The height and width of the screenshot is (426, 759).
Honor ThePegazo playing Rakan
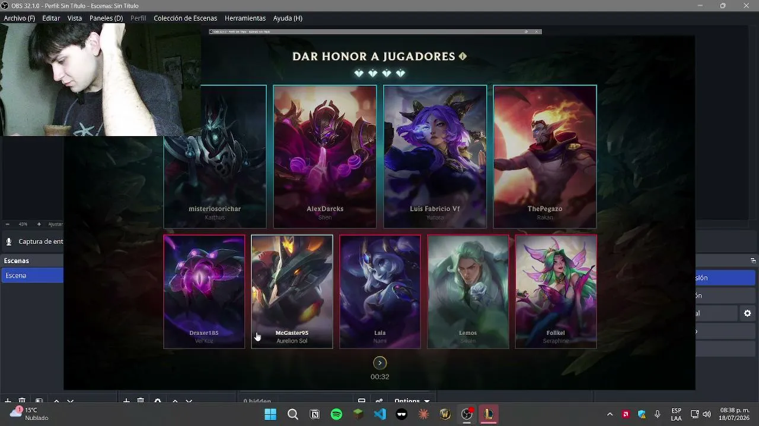545,157
